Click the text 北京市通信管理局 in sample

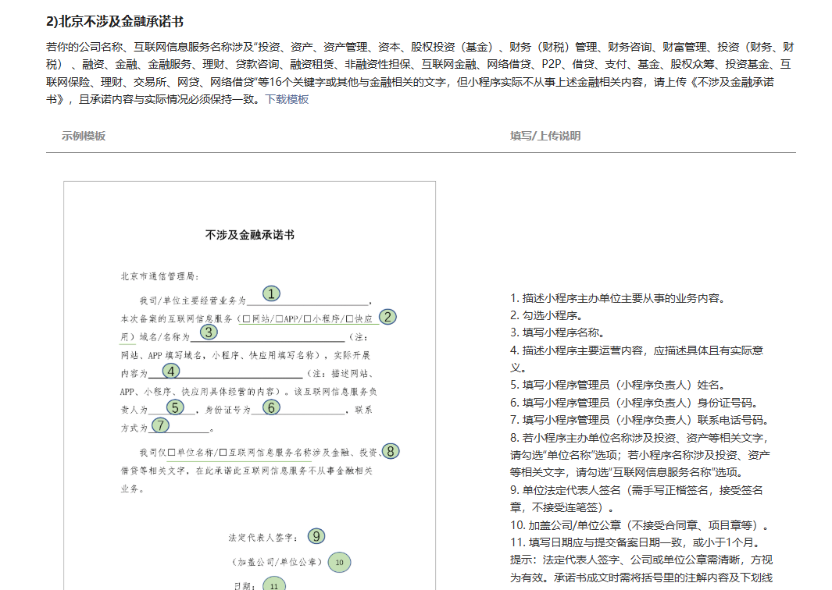pyautogui.click(x=160, y=276)
